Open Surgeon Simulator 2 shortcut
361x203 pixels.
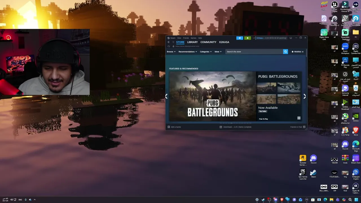pos(345,21)
